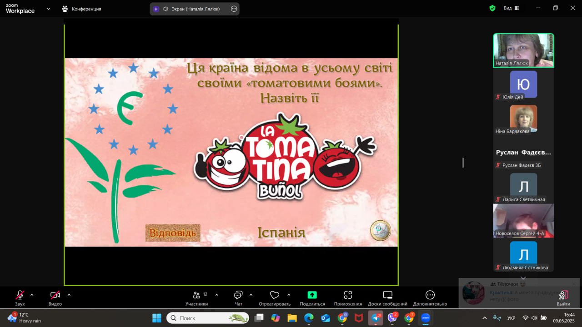Expand chat options arrow next to Чат
Image resolution: width=582 pixels, height=327 pixels.
[251, 295]
